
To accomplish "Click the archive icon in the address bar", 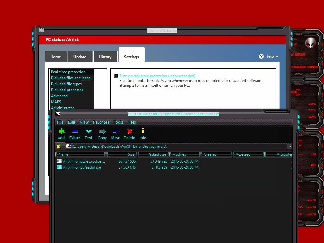I will point(69,146).
